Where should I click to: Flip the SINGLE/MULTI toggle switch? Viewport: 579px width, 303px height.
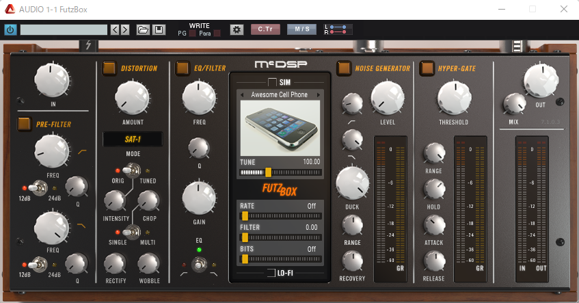coord(132,232)
